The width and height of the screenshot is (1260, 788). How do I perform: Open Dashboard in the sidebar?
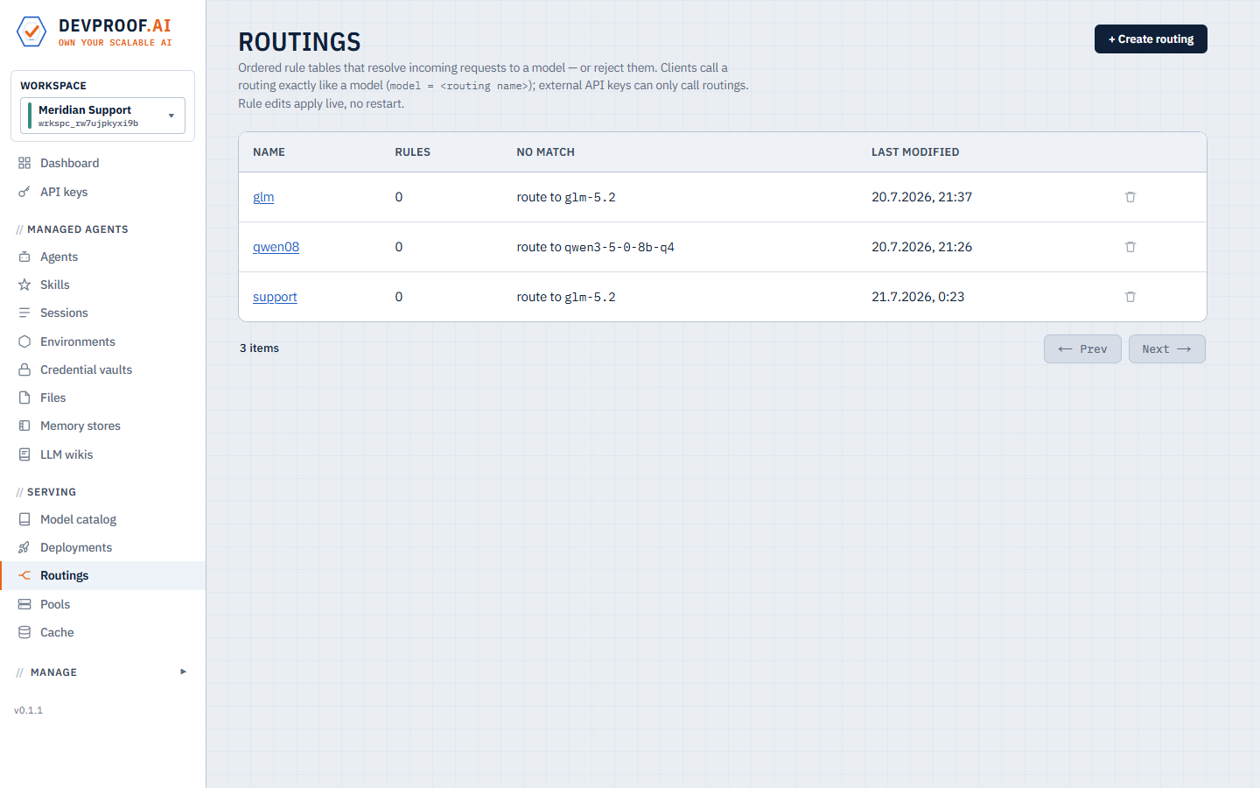102,163
